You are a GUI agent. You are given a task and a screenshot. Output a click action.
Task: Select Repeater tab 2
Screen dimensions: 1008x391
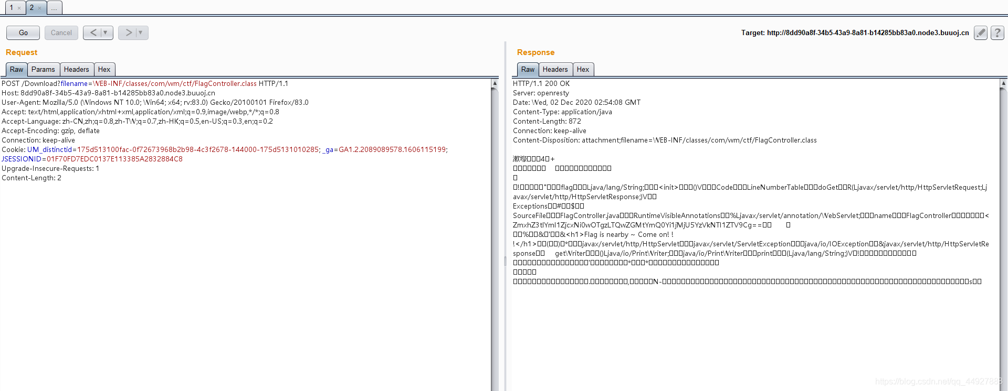(31, 7)
